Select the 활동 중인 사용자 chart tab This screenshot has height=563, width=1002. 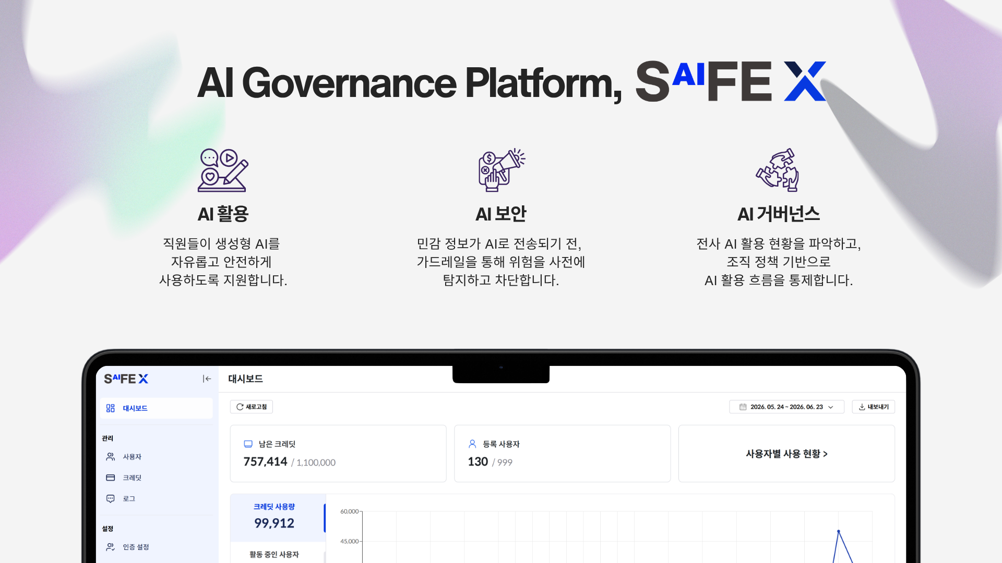click(278, 554)
